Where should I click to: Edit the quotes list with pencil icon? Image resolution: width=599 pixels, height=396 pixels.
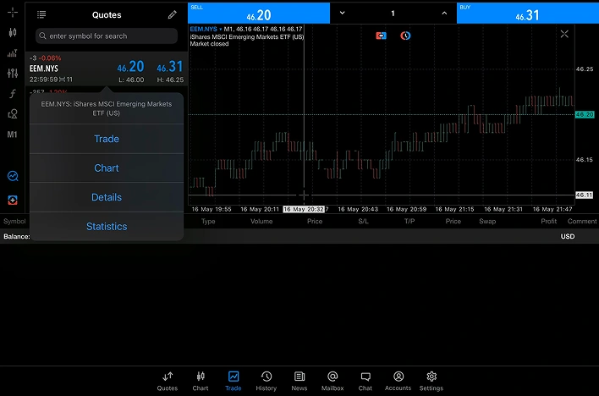[173, 14]
